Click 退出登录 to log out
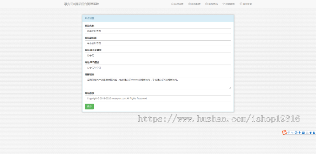The image size is (316, 154). (x=246, y=4)
